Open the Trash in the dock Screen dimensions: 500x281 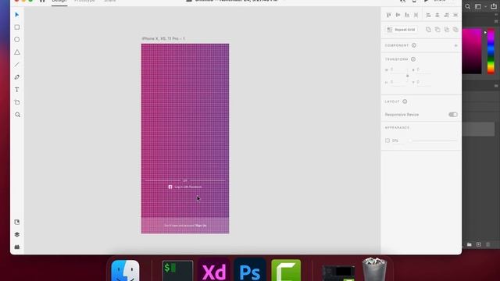[375, 269]
